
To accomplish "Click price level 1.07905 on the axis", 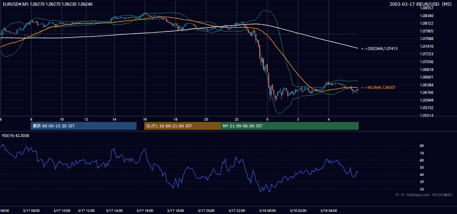I will [427, 31].
